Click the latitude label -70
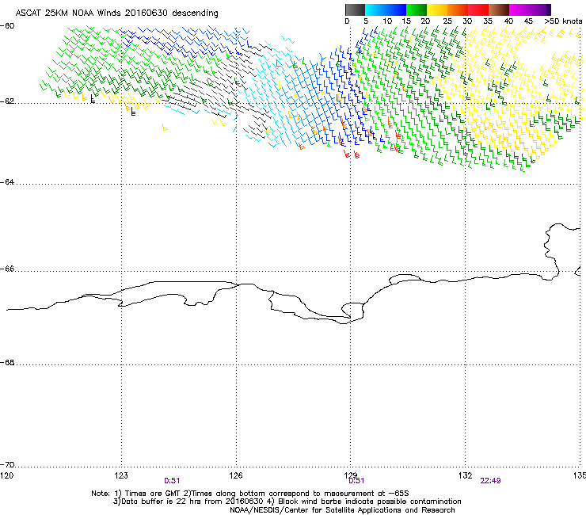Screen dimensions: 586x515 click(7, 465)
